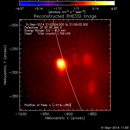Click the -200 Y-axis tick label
This screenshot has width=130, height=130.
[14, 25]
